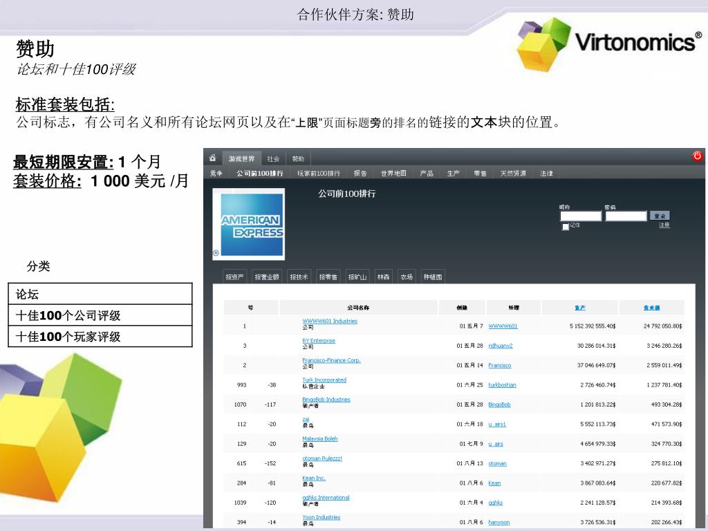Open qghks International company link
Image resolution: width=708 pixels, height=531 pixels.
tap(326, 498)
